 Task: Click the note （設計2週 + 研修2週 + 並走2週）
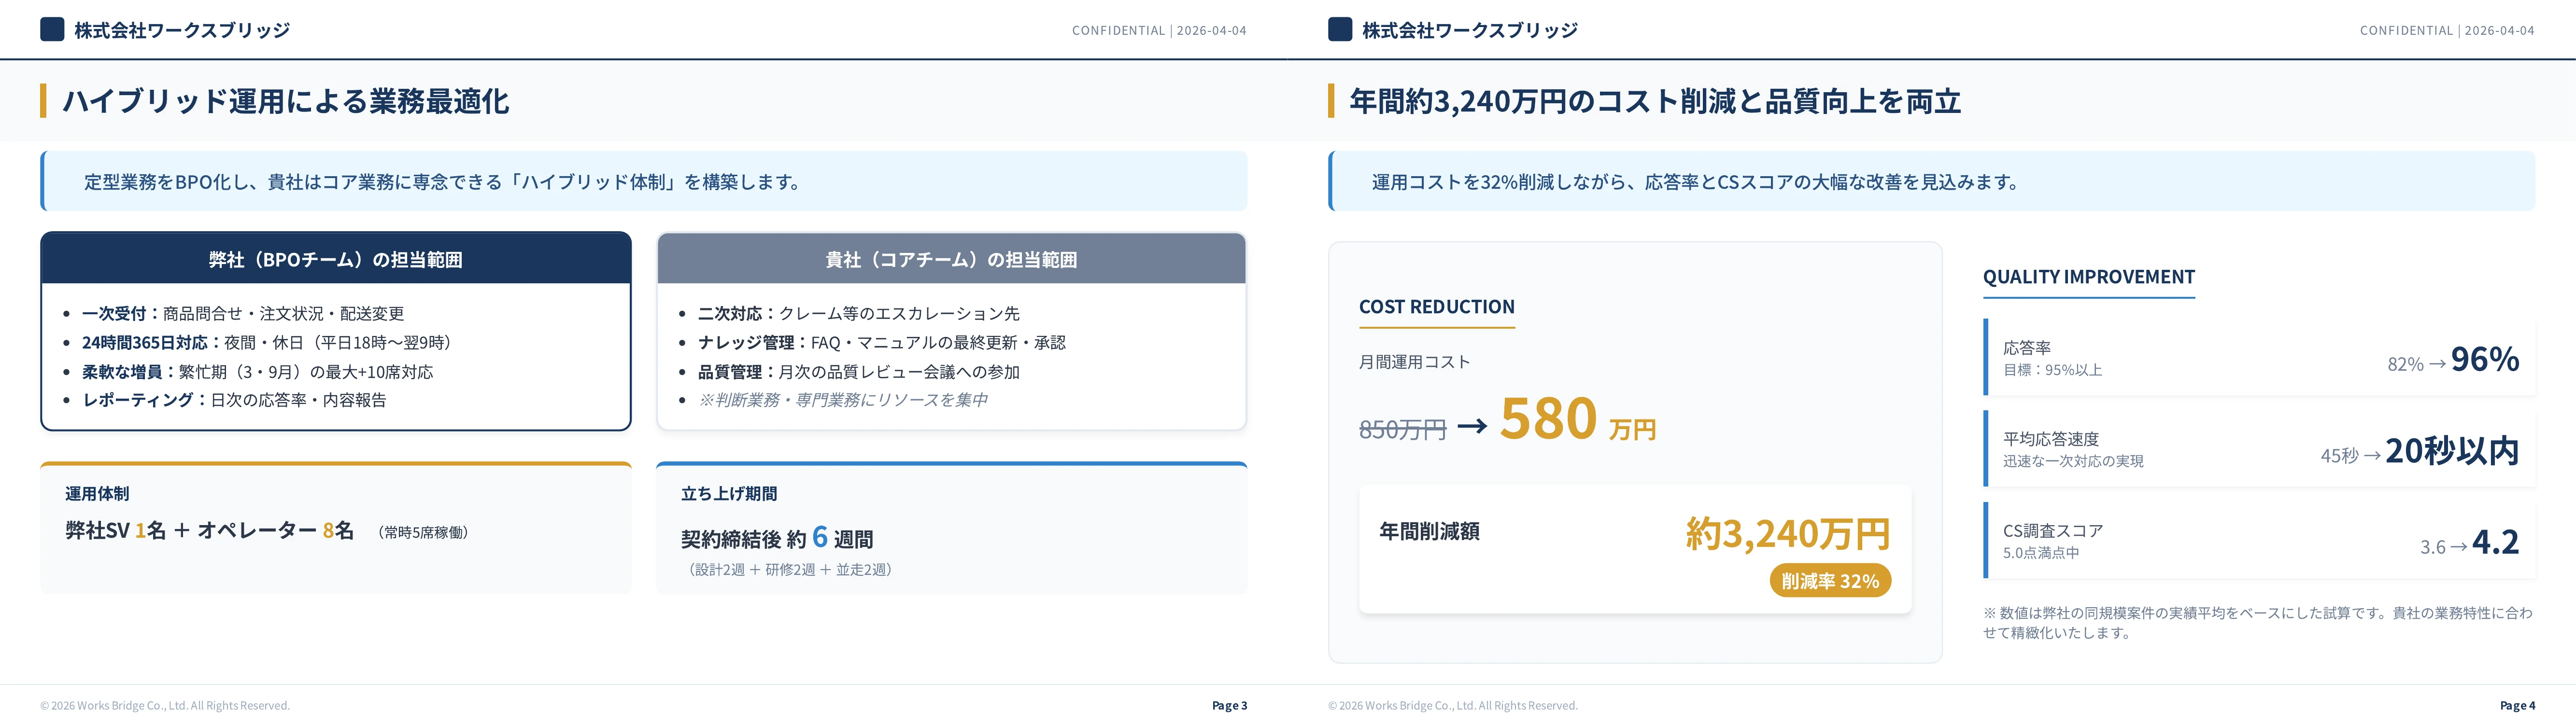coord(790,570)
